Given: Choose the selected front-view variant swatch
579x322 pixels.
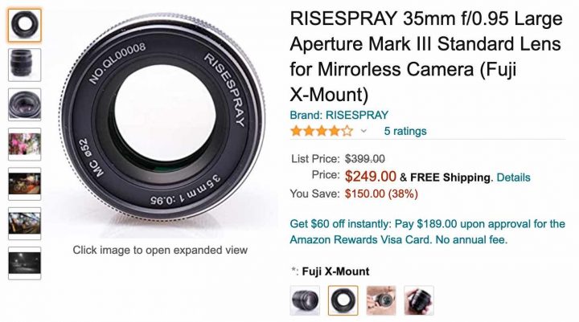Looking at the screenshot, I should click(343, 300).
